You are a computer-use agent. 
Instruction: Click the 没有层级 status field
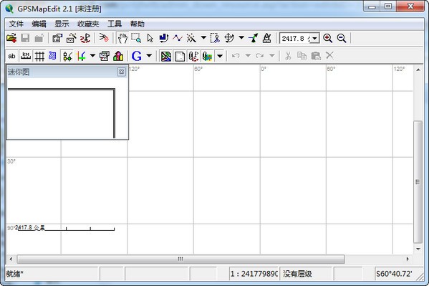point(306,274)
